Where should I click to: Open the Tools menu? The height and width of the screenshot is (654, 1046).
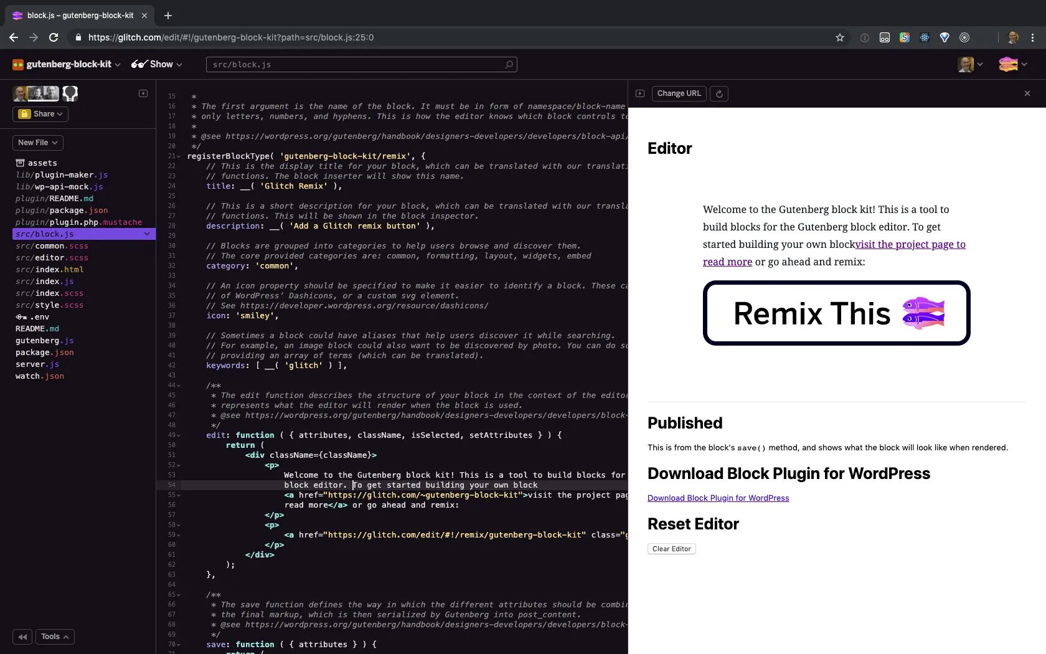[x=55, y=637]
